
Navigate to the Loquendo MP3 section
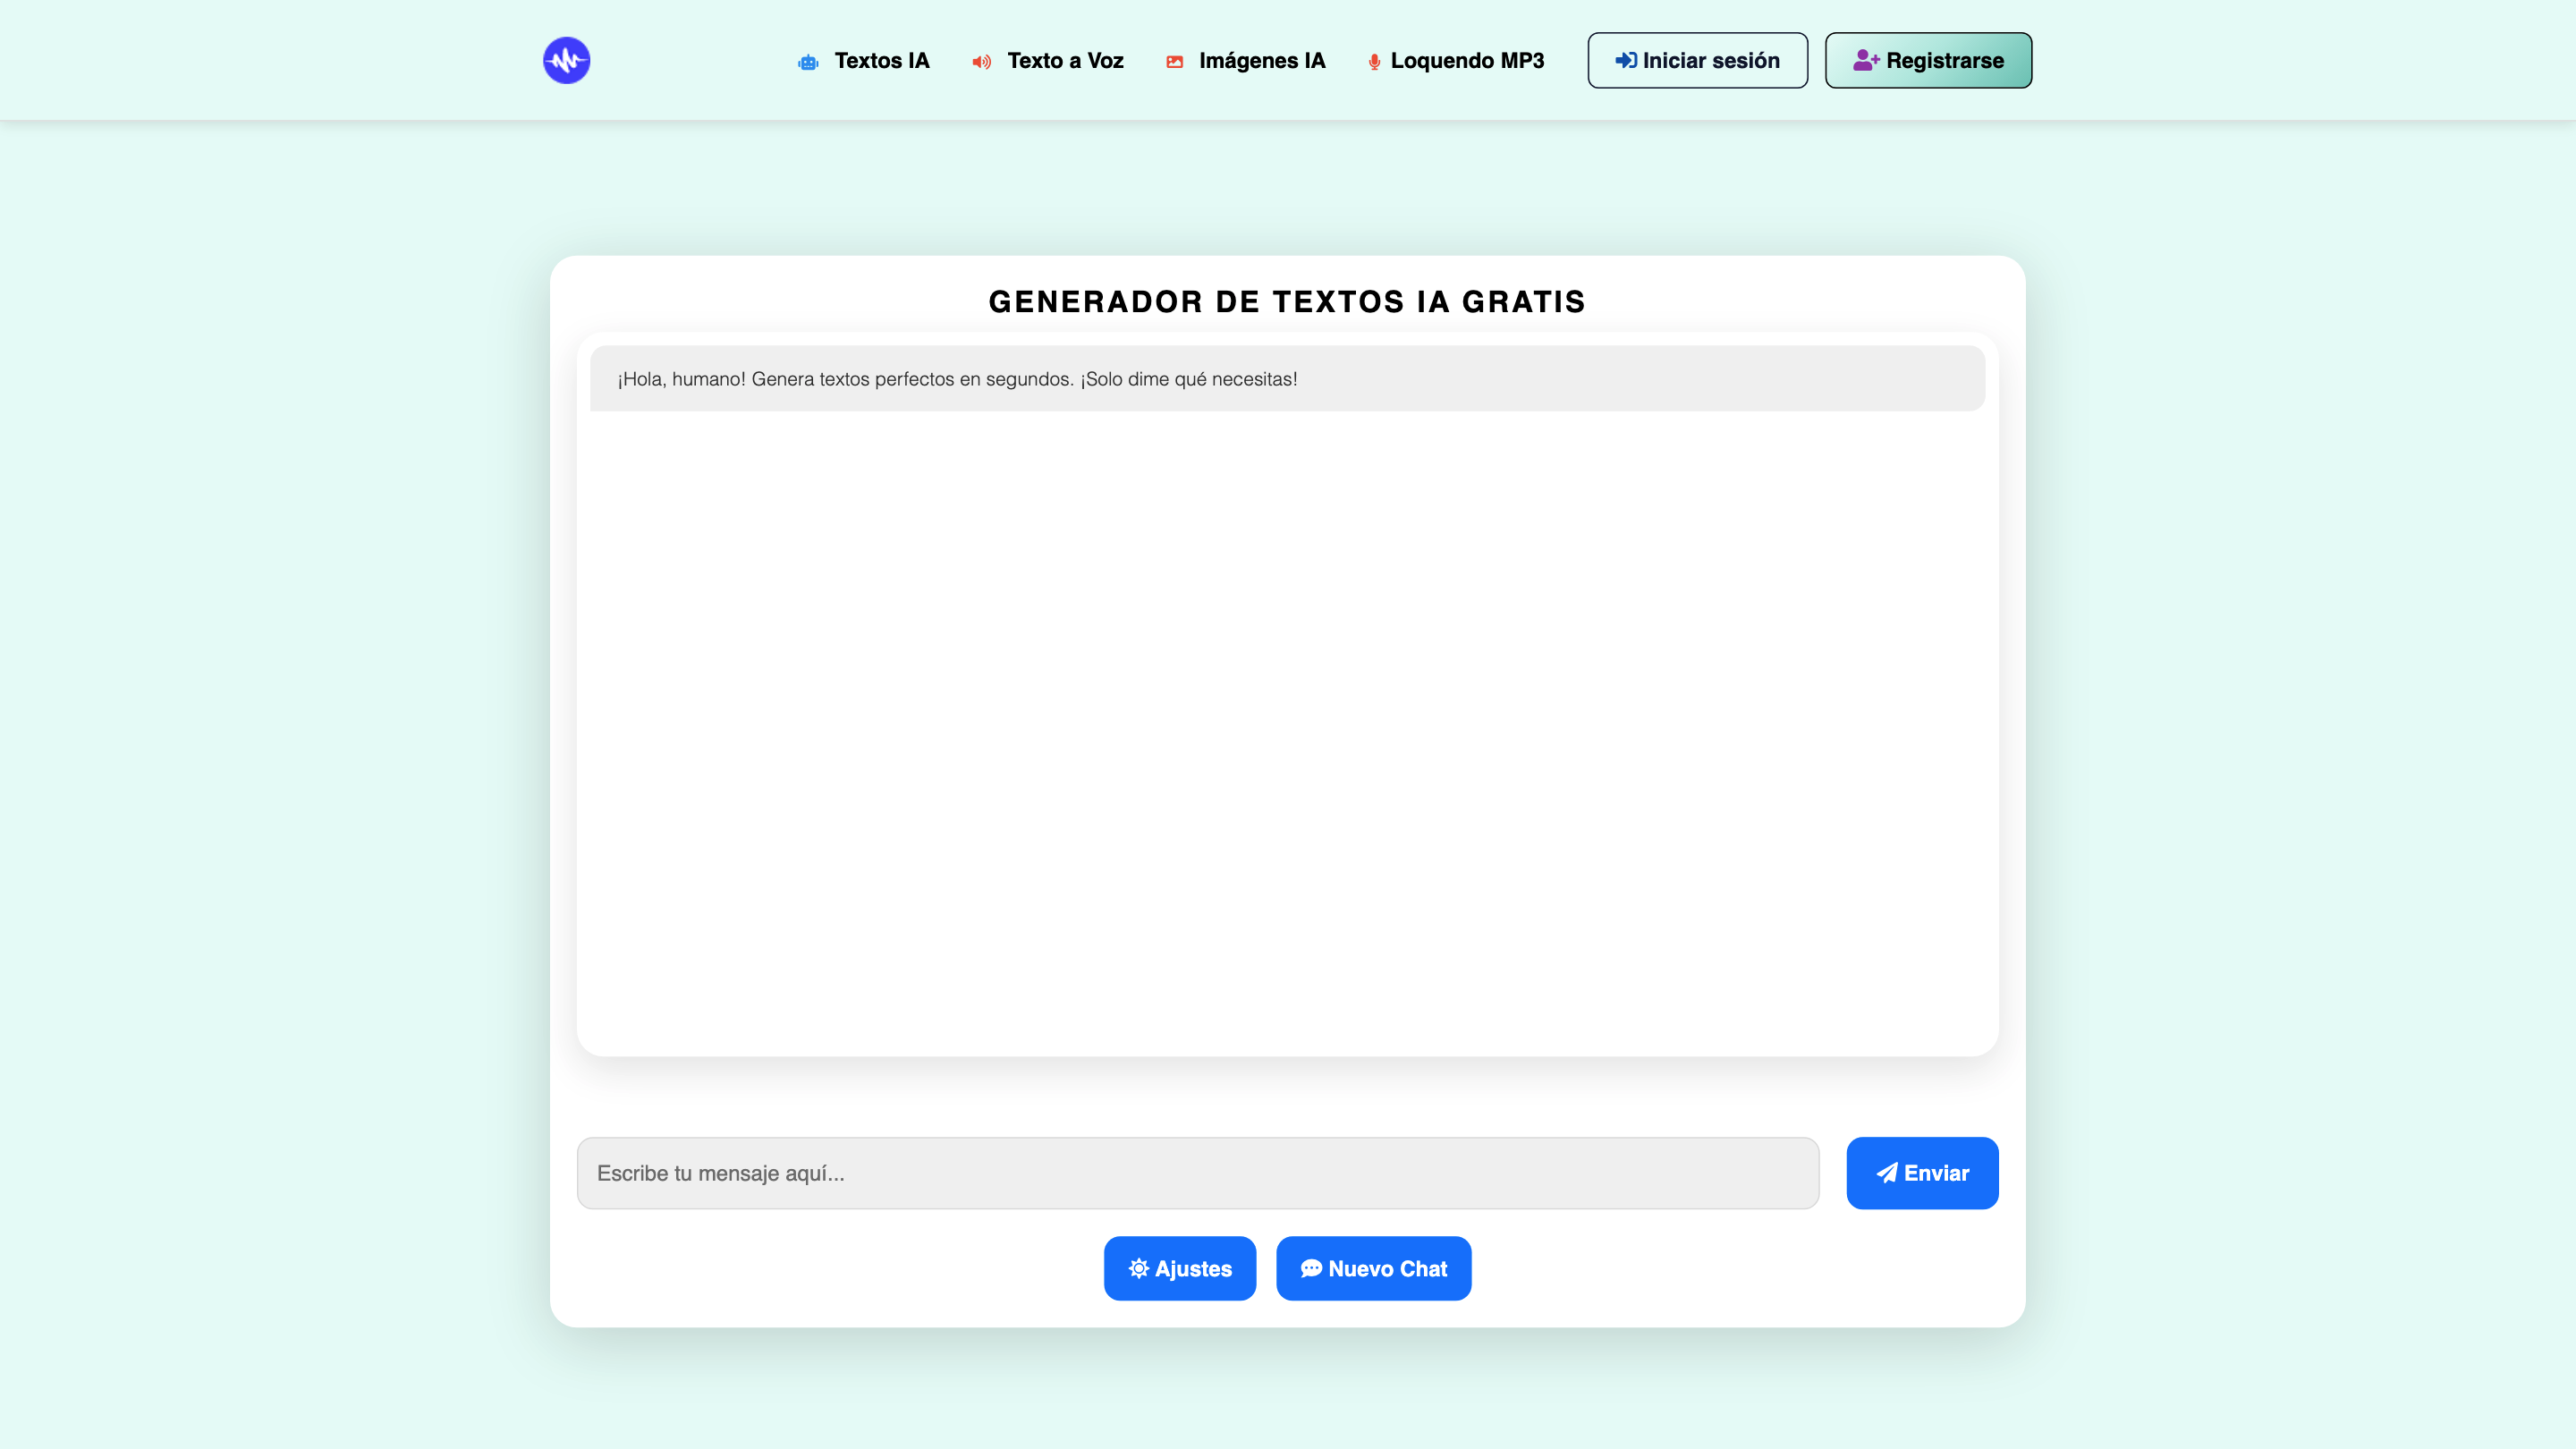(1466, 61)
